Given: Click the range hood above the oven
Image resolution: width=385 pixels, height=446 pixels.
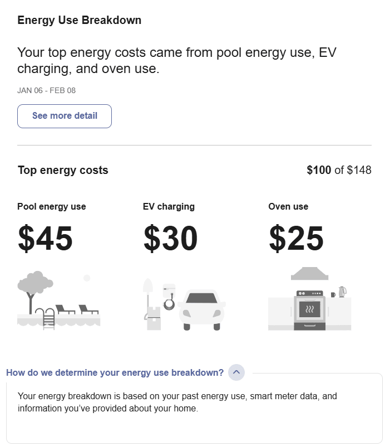Looking at the screenshot, I should coord(309,273).
